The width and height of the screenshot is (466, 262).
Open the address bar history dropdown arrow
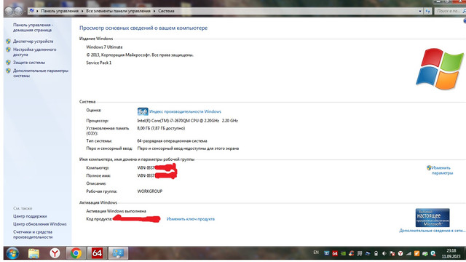coord(420,11)
